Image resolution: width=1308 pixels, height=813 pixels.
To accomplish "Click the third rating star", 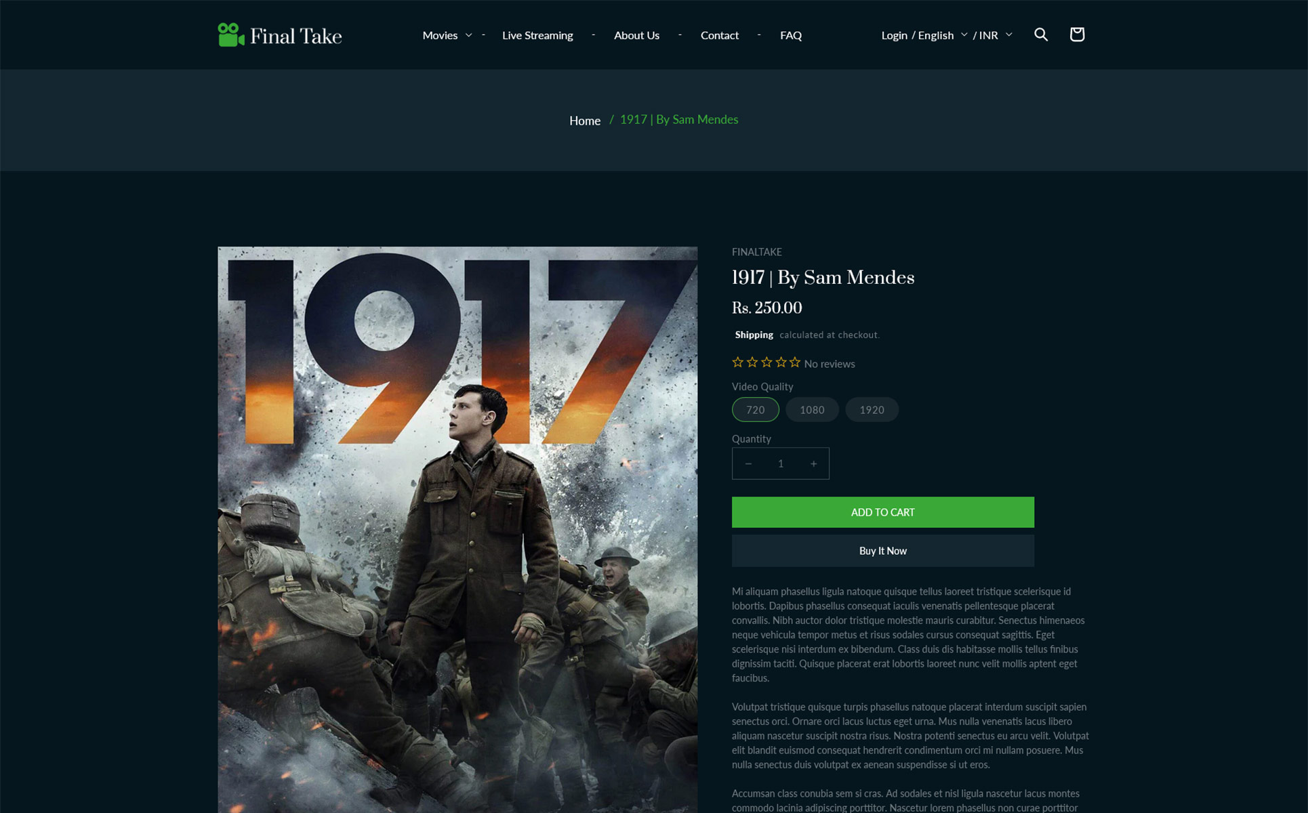I will [x=767, y=362].
